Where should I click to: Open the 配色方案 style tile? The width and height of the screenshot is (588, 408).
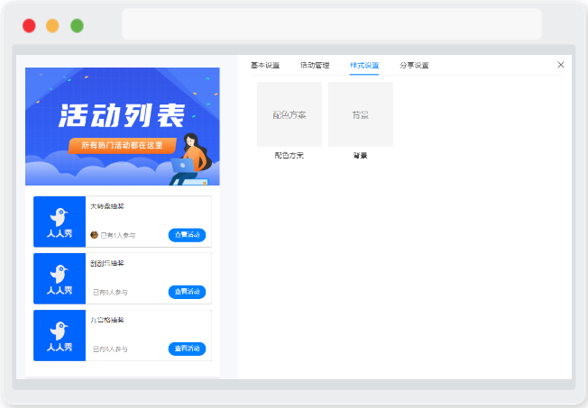pyautogui.click(x=289, y=114)
